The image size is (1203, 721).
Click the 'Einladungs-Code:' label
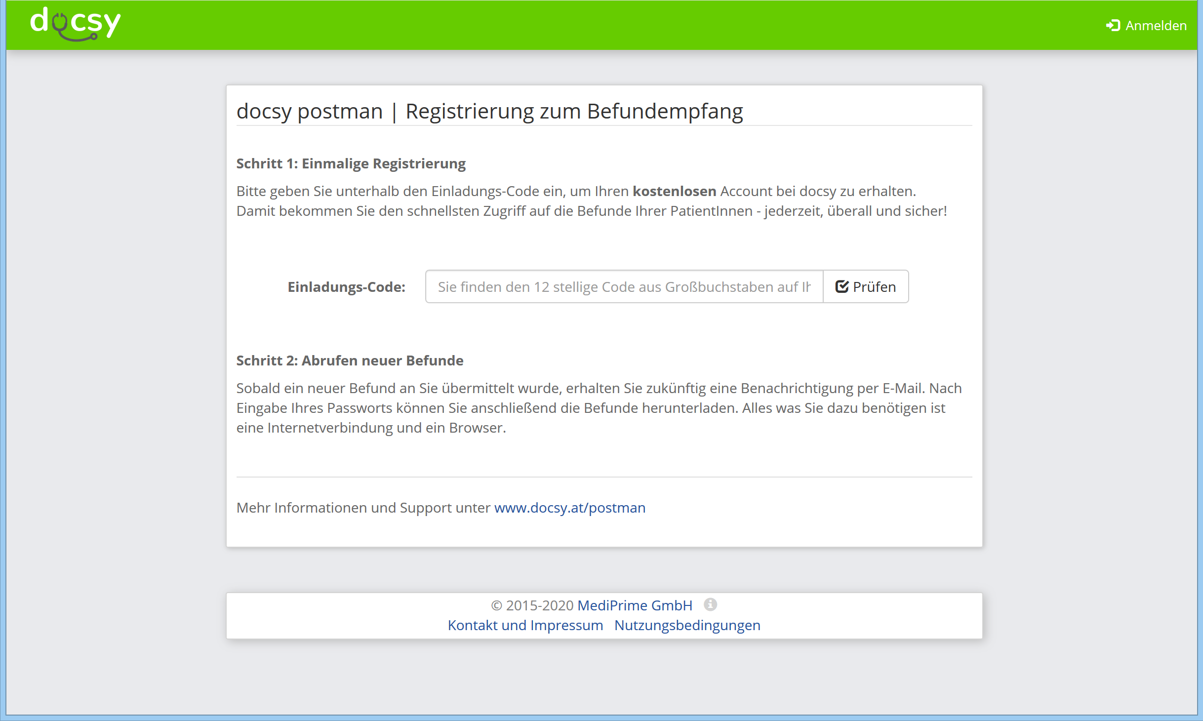pos(347,287)
